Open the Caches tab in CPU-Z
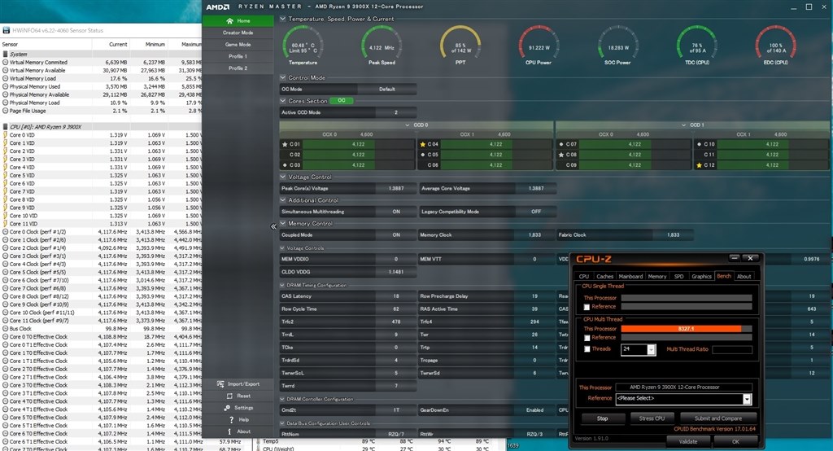833x451 pixels. click(x=604, y=277)
